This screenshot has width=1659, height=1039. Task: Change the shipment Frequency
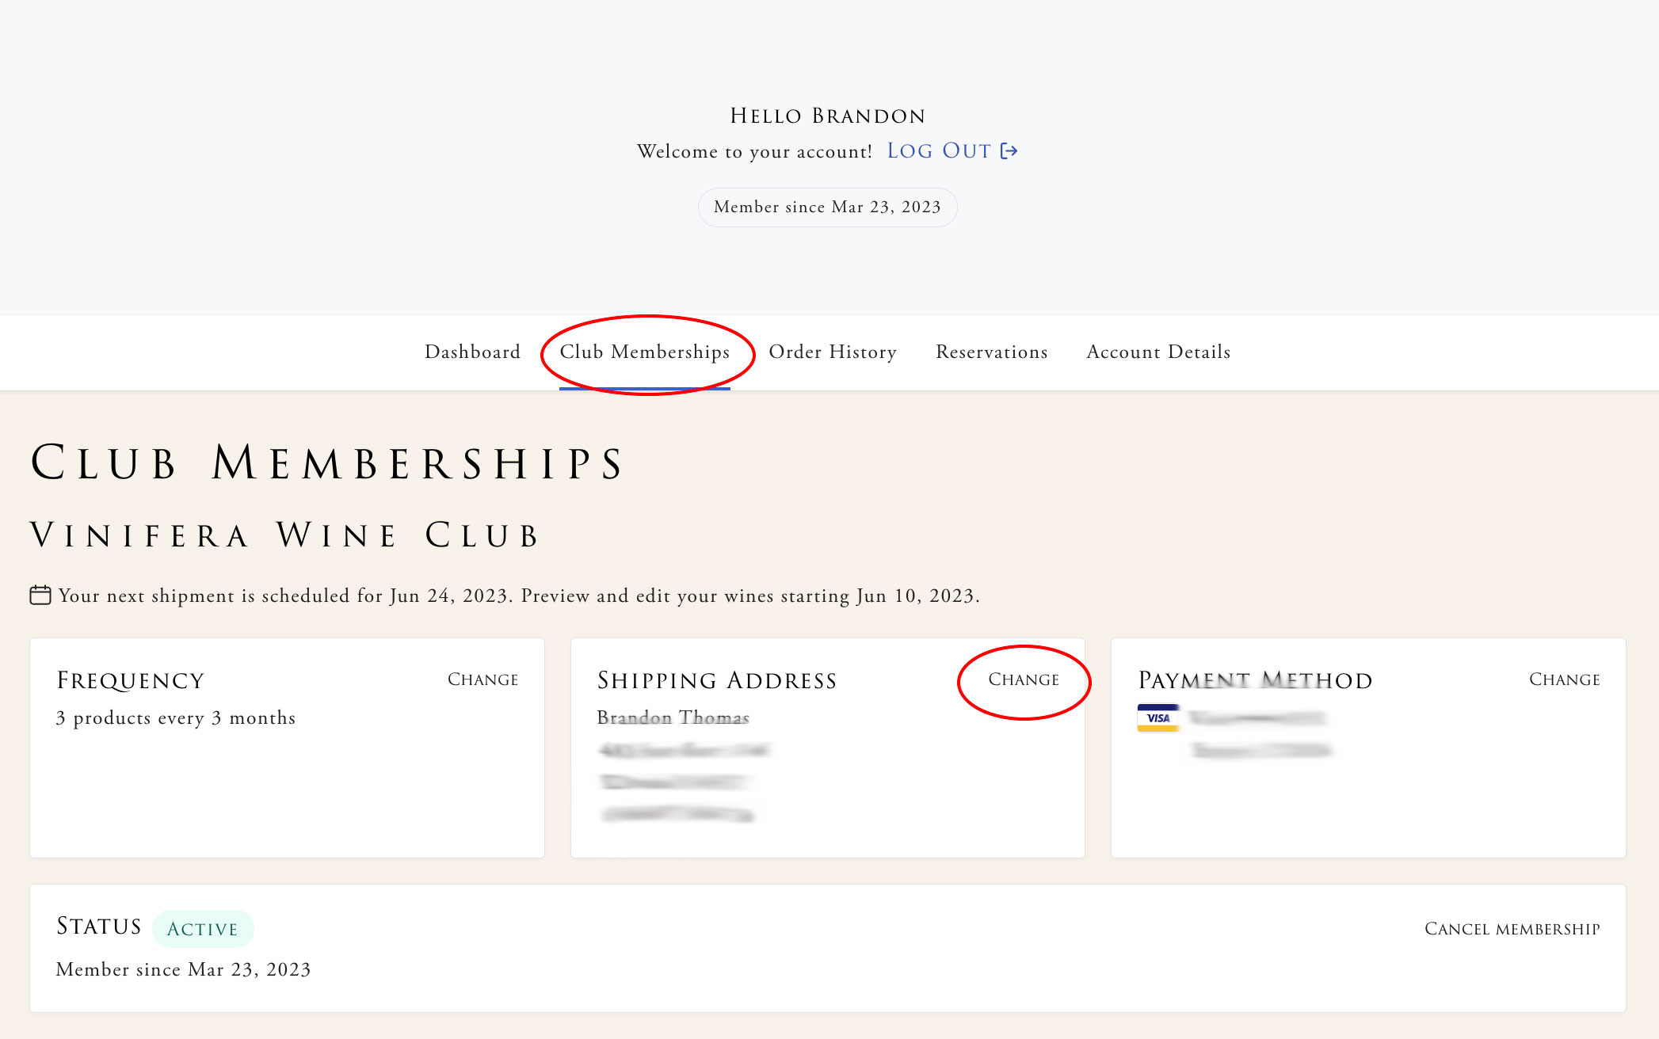[x=483, y=679]
